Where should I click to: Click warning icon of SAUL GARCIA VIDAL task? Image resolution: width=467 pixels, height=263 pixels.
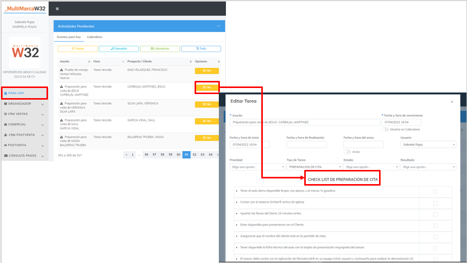coord(62,120)
